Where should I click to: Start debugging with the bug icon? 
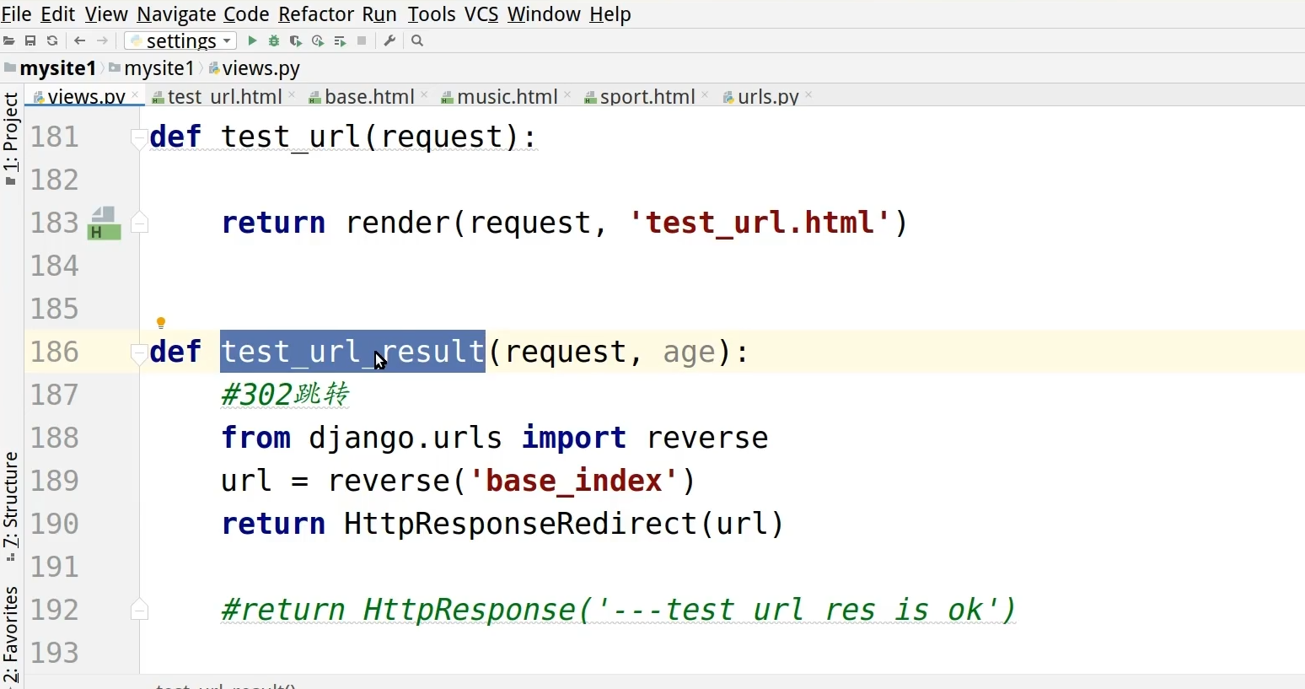click(x=274, y=40)
